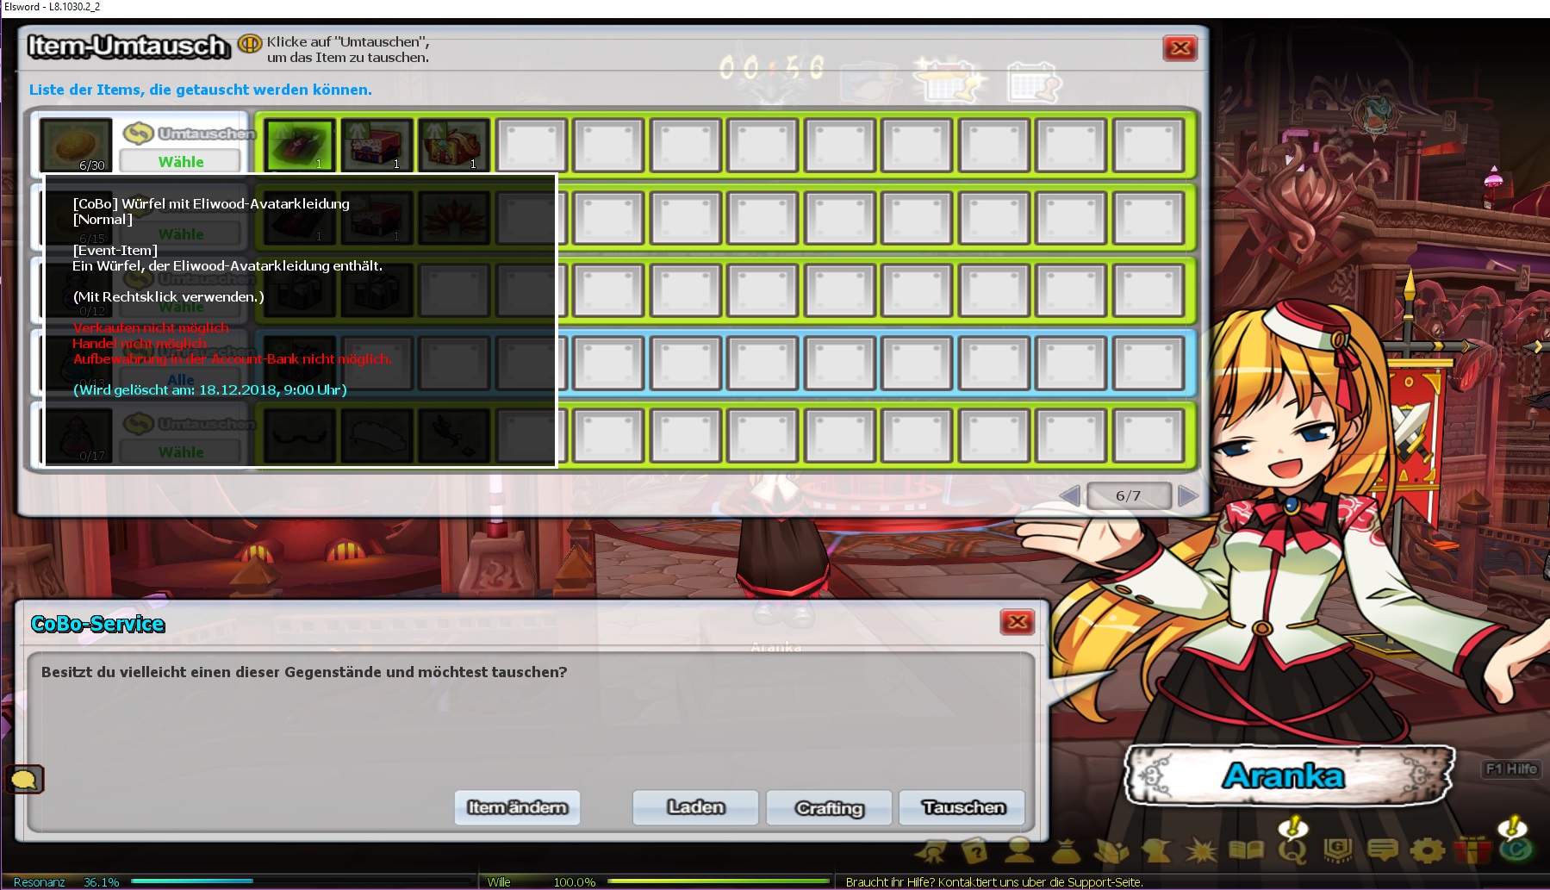Click the Laden button
Viewport: 1550px width, 890px height.
695,807
